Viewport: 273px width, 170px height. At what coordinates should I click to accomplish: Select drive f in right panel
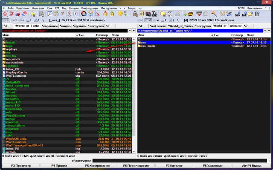tap(164, 20)
